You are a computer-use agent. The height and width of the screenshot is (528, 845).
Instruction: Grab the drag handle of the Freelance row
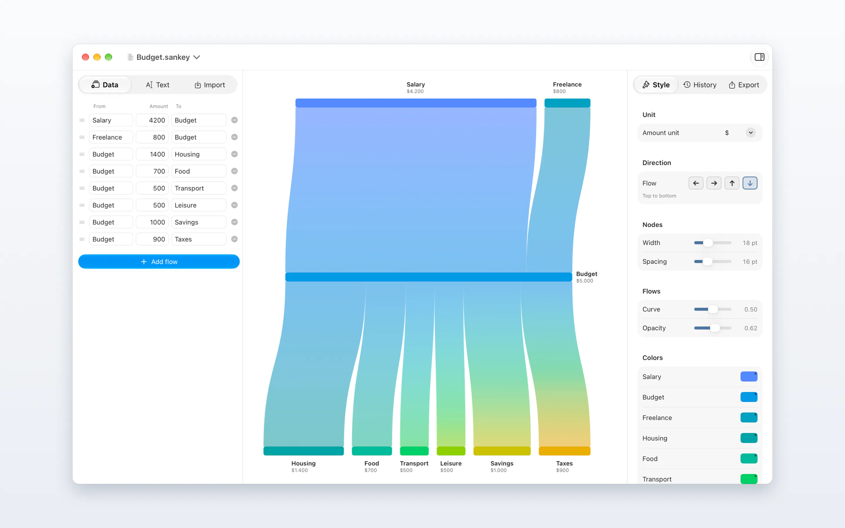pos(82,137)
